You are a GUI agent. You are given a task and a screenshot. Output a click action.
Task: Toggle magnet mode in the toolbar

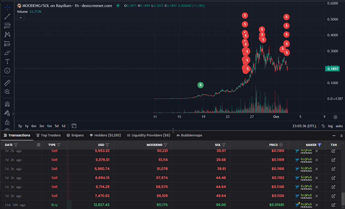[x=7, y=104]
